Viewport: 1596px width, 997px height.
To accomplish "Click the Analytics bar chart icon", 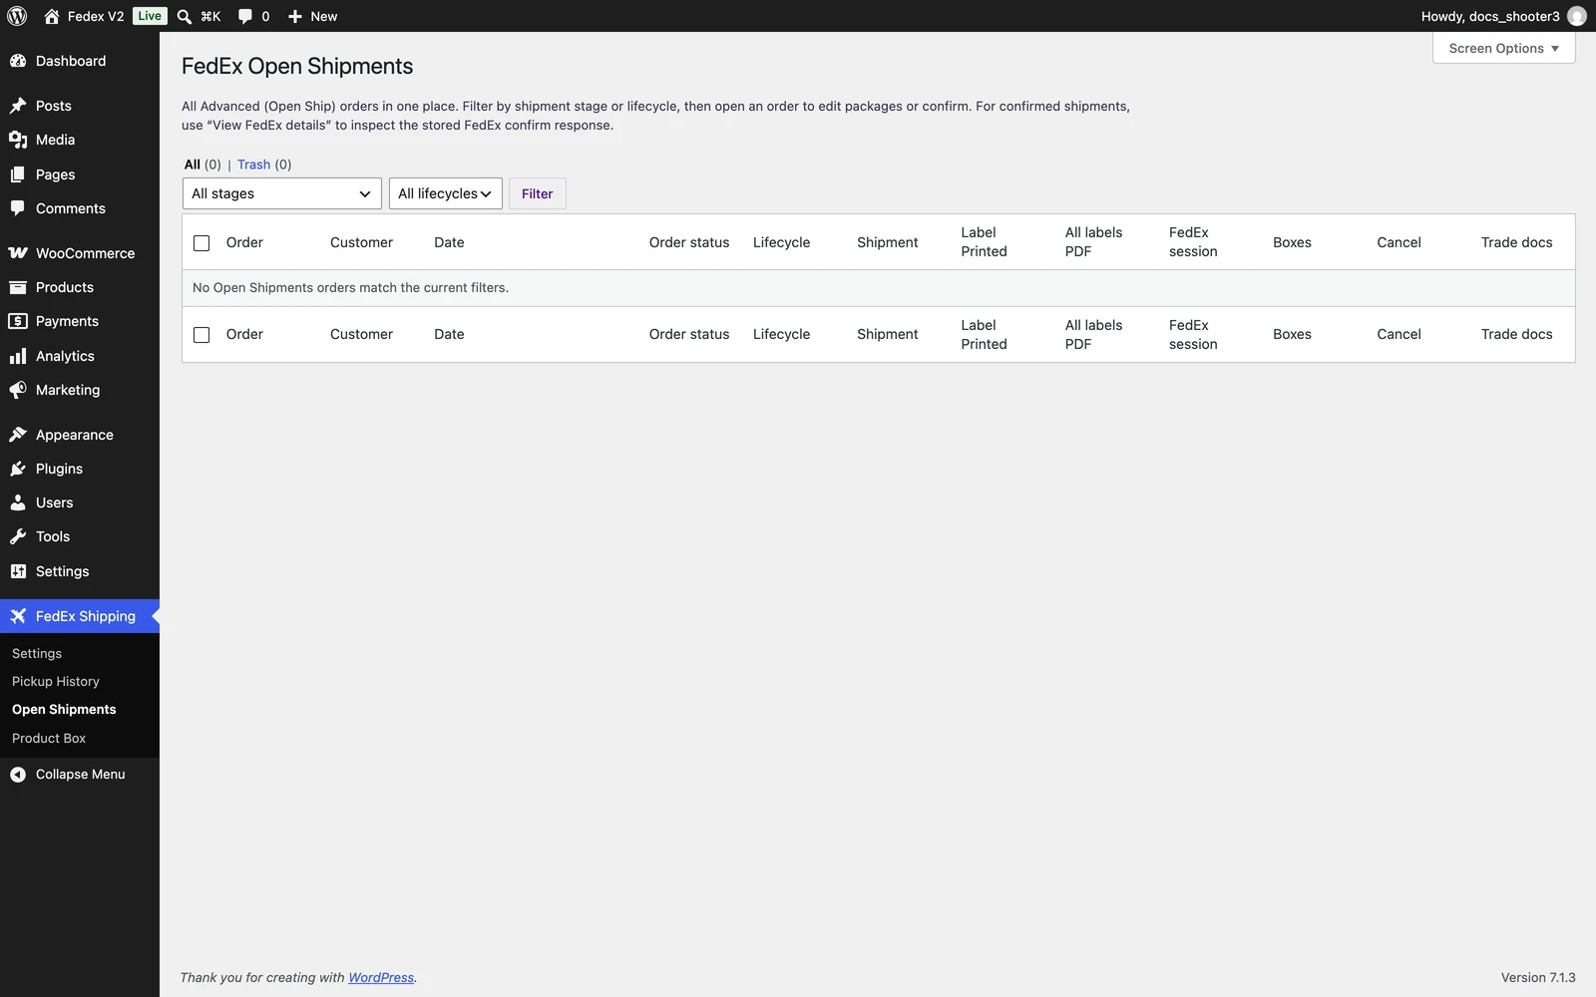I will pyautogui.click(x=18, y=356).
